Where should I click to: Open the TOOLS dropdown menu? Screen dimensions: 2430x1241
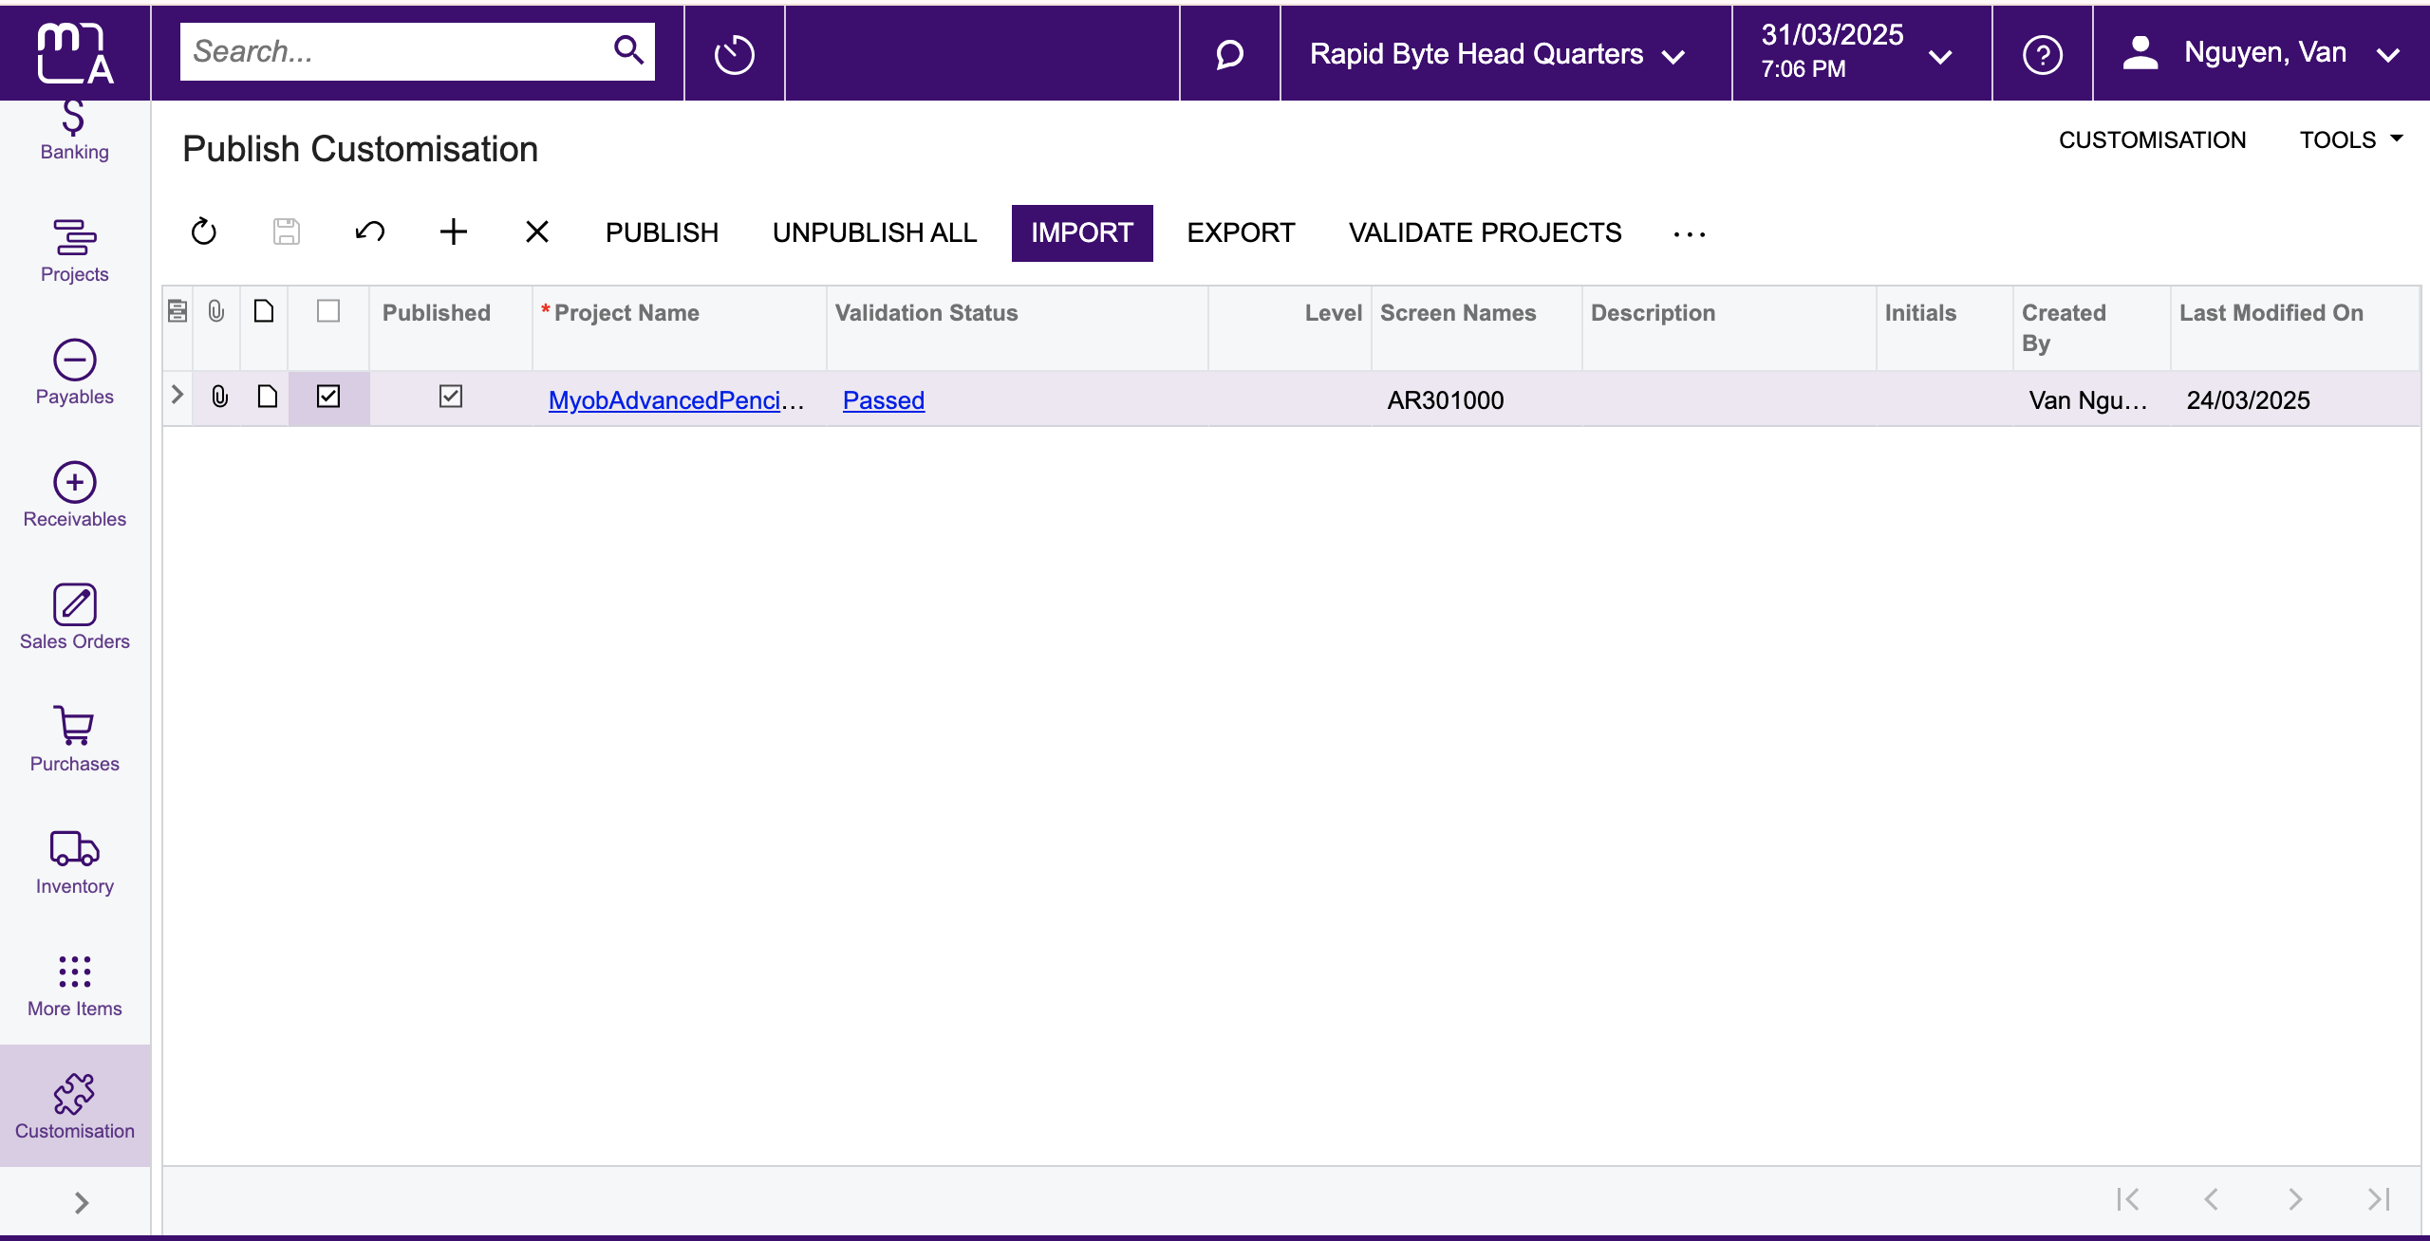[x=2351, y=140]
